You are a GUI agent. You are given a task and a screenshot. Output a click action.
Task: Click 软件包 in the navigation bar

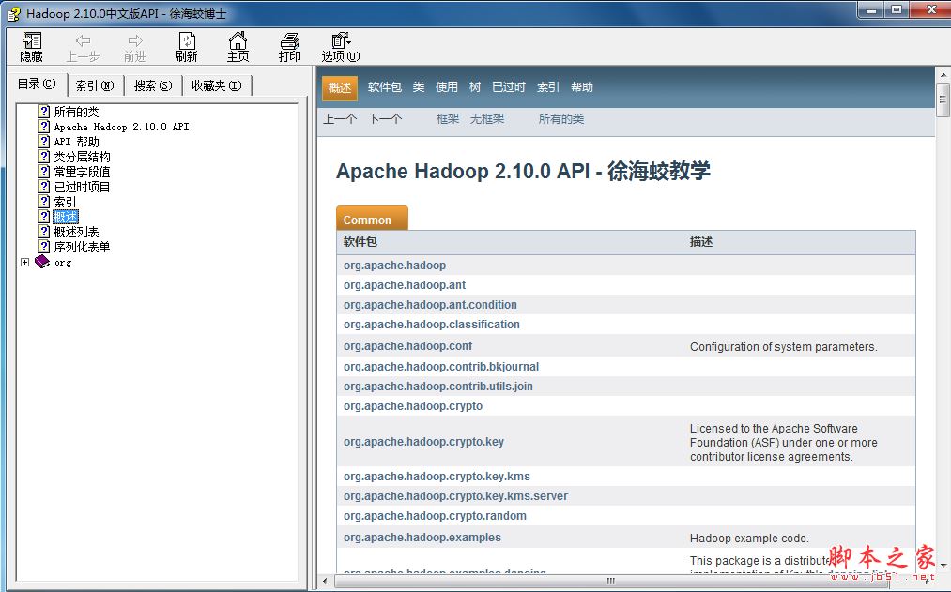(385, 86)
